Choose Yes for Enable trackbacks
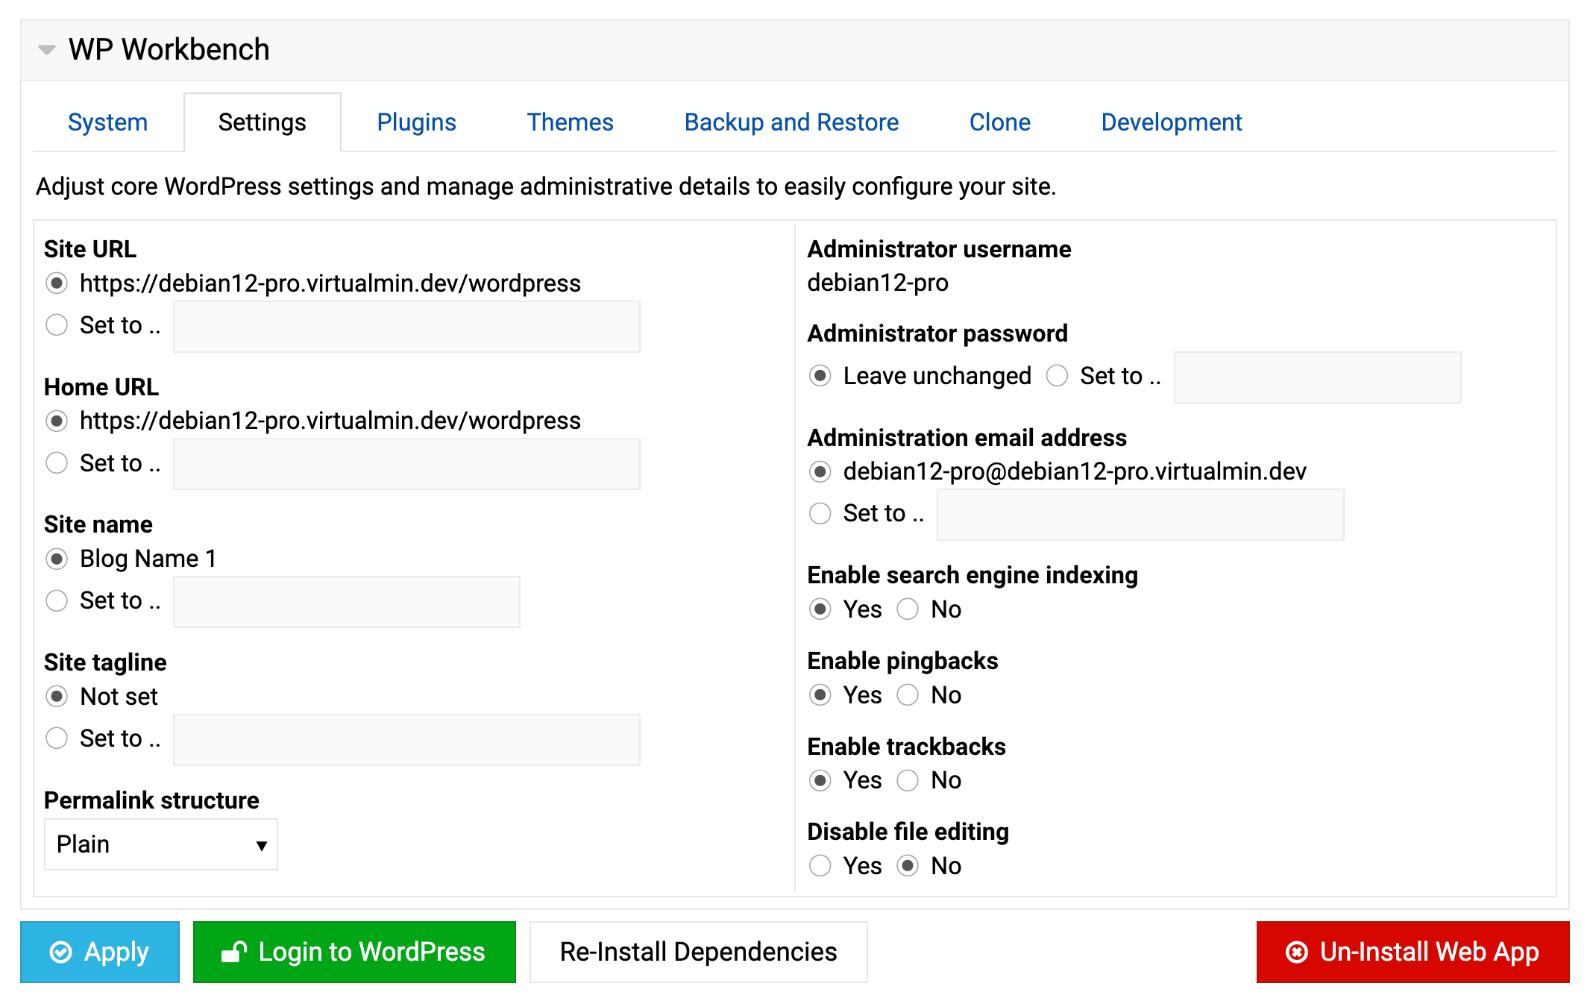Viewport: 1590px width, 1001px height. coord(820,781)
